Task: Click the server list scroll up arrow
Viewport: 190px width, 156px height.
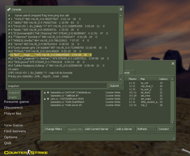Action: click(172, 79)
